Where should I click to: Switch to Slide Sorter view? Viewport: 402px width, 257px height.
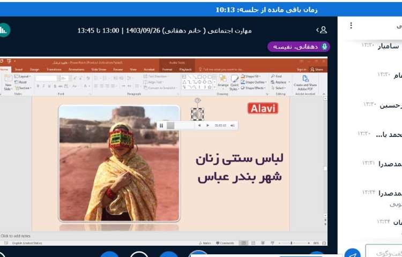253,243
